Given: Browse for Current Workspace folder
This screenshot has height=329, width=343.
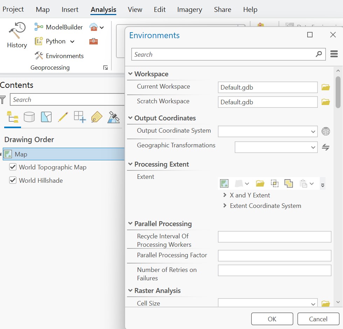Looking at the screenshot, I should (326, 87).
